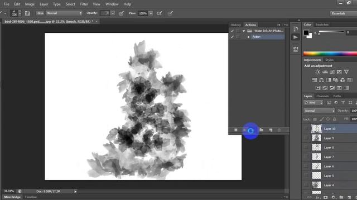Viewport: 357px width, 200px height.
Task: Toggle visibility of Layer 8
Action: click(306, 147)
